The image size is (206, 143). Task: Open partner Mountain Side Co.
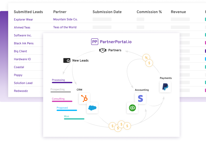65,19
